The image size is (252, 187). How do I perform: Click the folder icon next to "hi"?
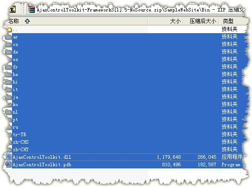click(x=8, y=82)
